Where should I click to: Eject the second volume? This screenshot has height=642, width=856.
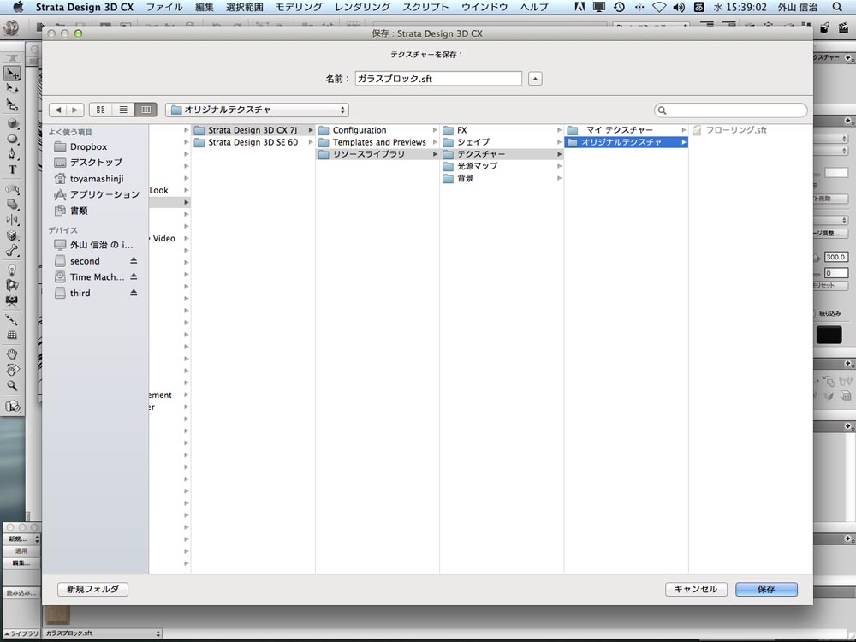134,261
